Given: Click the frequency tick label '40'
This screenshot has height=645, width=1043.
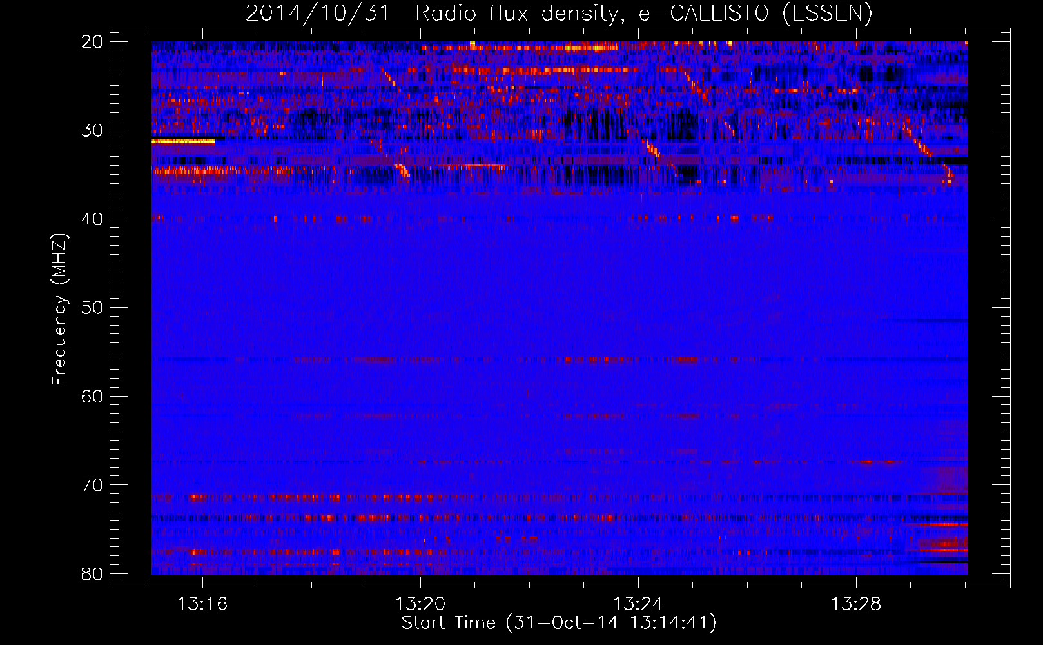Looking at the screenshot, I should (93, 219).
